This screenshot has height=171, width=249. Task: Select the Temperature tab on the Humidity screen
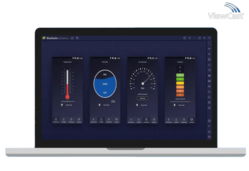tap(93, 120)
